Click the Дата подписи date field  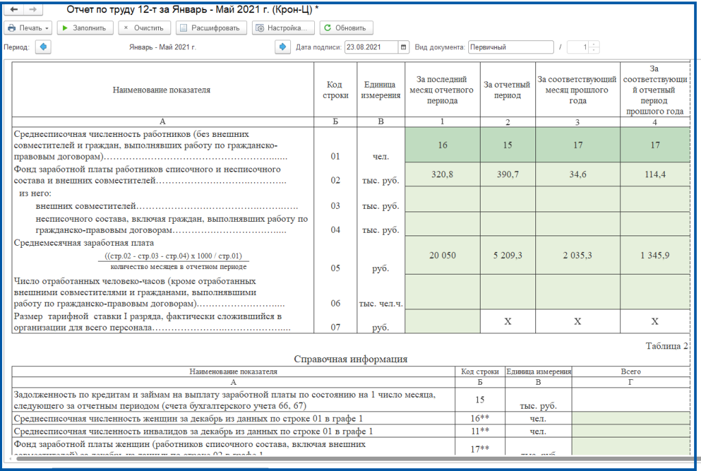coord(370,47)
